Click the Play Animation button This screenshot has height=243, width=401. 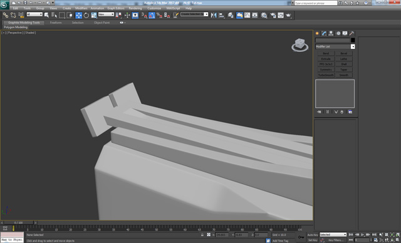tap(363, 235)
